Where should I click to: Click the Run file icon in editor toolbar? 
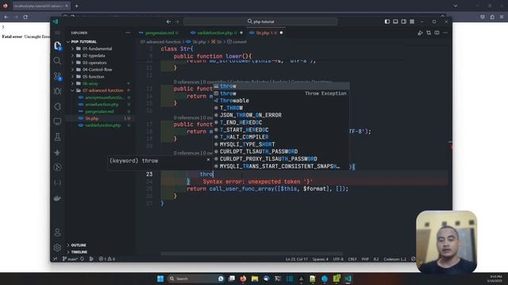coord(420,33)
